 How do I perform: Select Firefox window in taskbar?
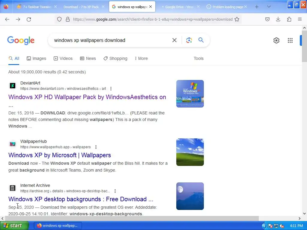tap(58, 226)
